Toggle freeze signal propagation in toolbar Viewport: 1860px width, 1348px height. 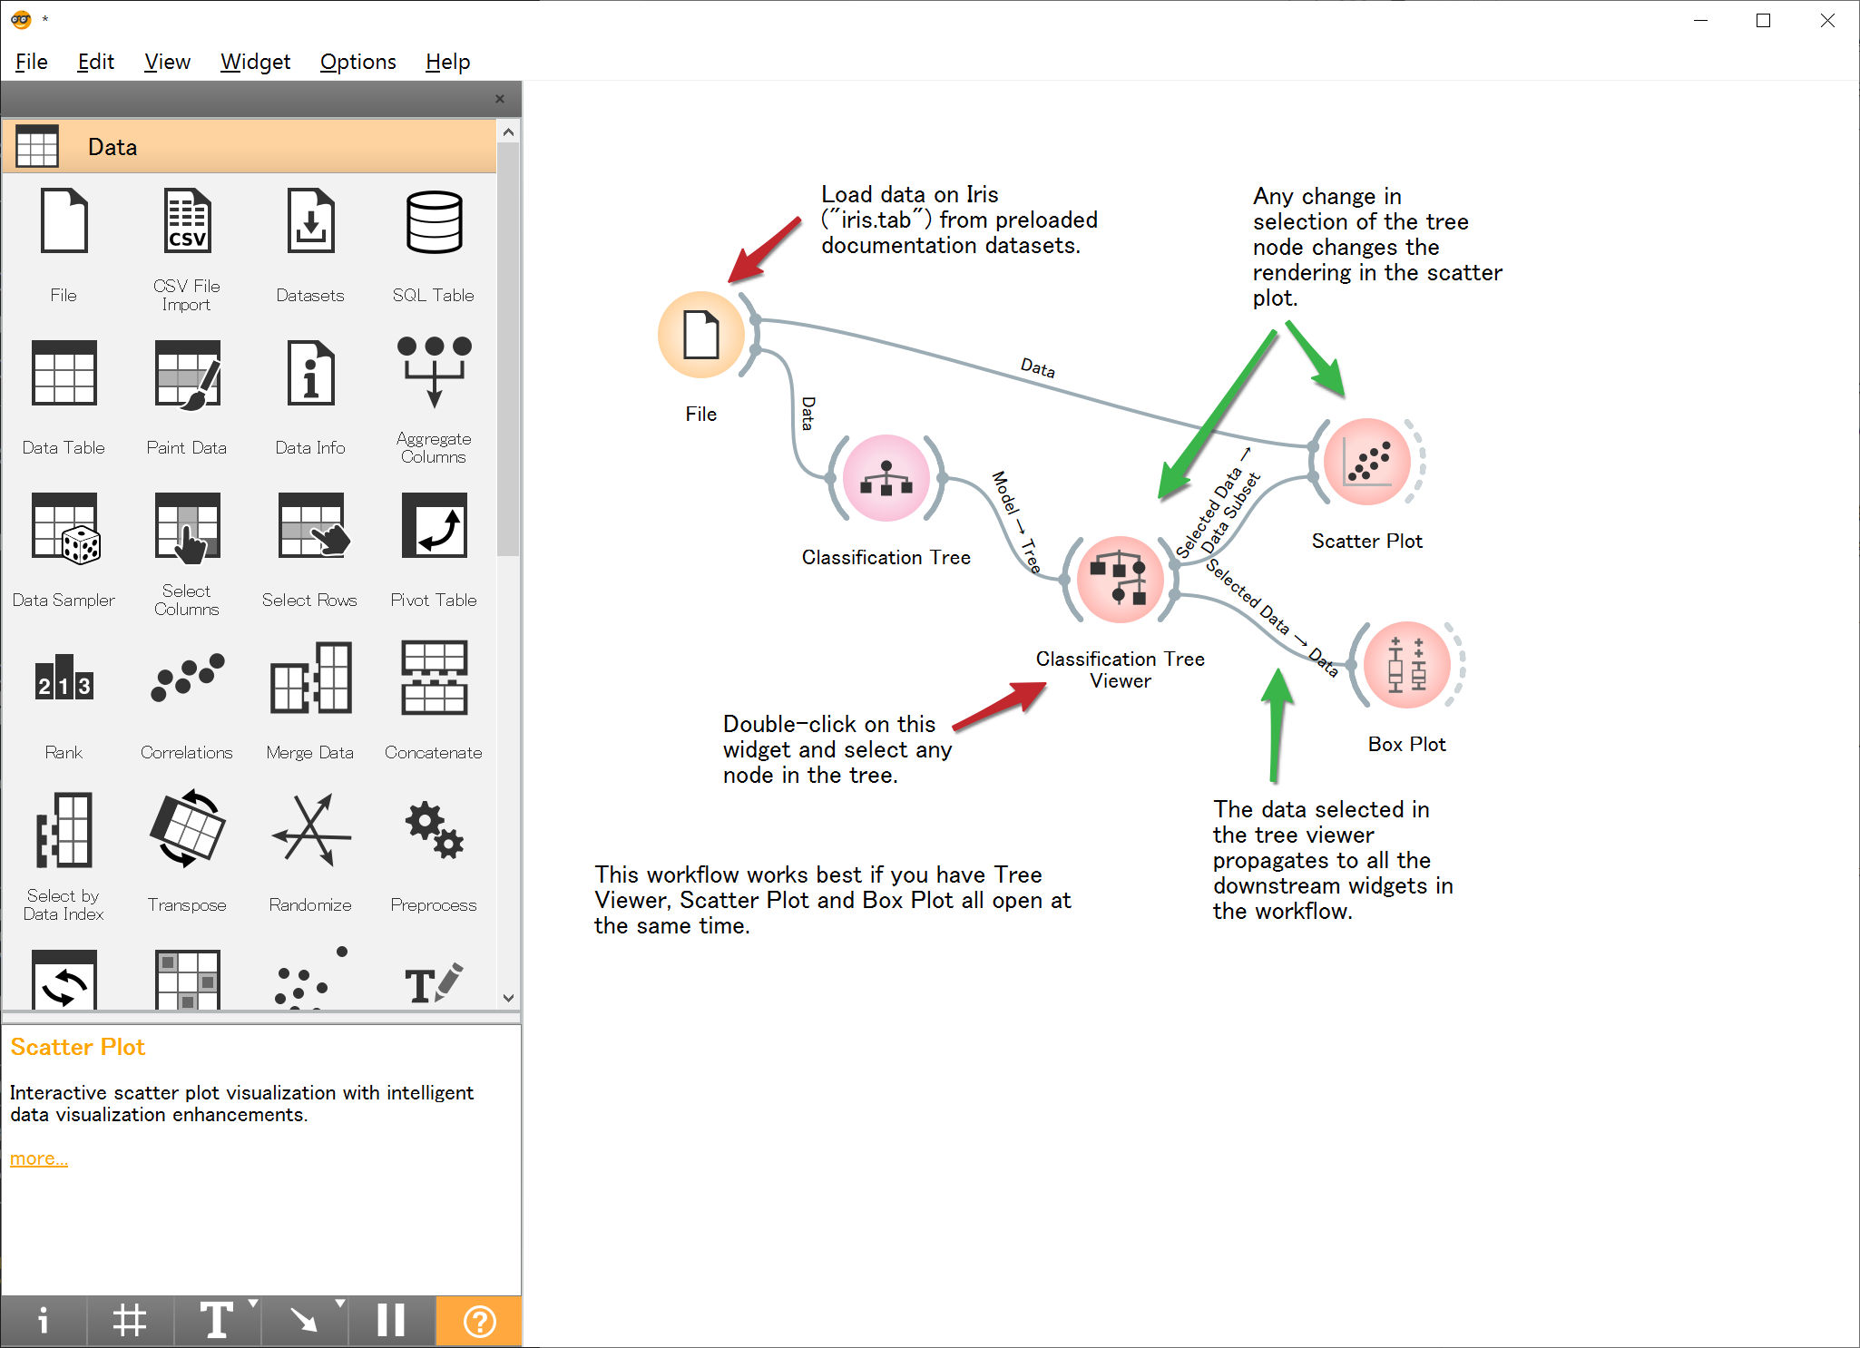pos(390,1322)
